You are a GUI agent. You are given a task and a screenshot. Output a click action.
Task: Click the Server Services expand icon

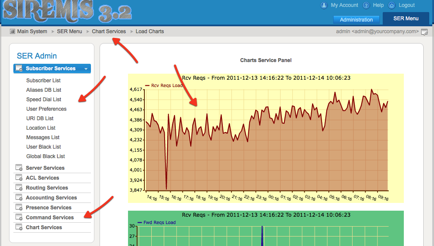[x=19, y=168]
